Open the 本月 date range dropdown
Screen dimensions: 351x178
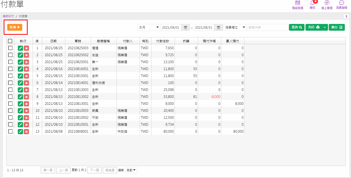(149, 27)
